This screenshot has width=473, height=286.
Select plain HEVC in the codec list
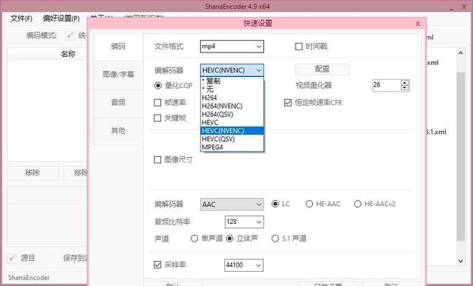(x=231, y=123)
